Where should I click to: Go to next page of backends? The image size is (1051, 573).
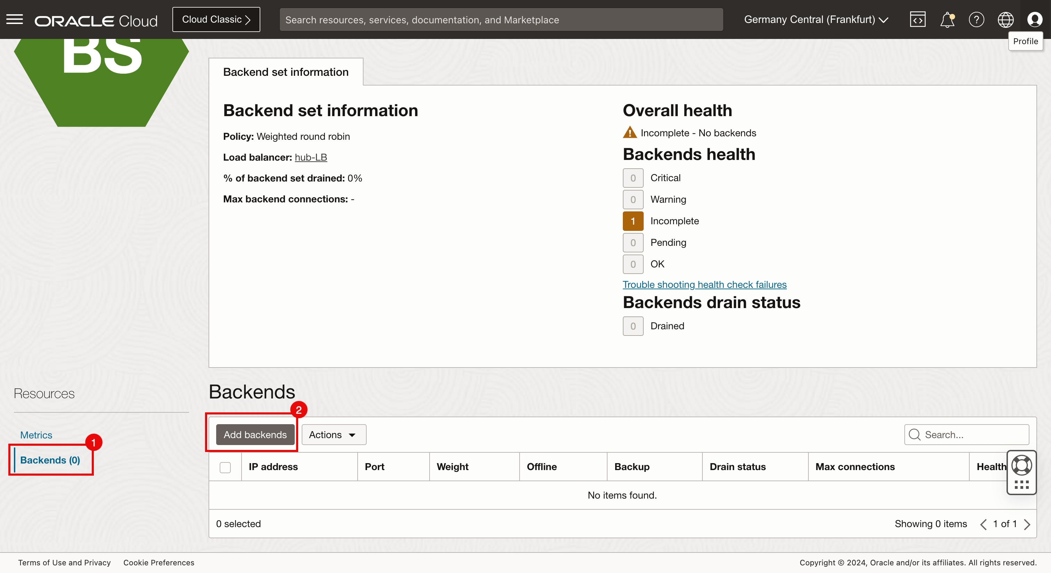point(1027,524)
